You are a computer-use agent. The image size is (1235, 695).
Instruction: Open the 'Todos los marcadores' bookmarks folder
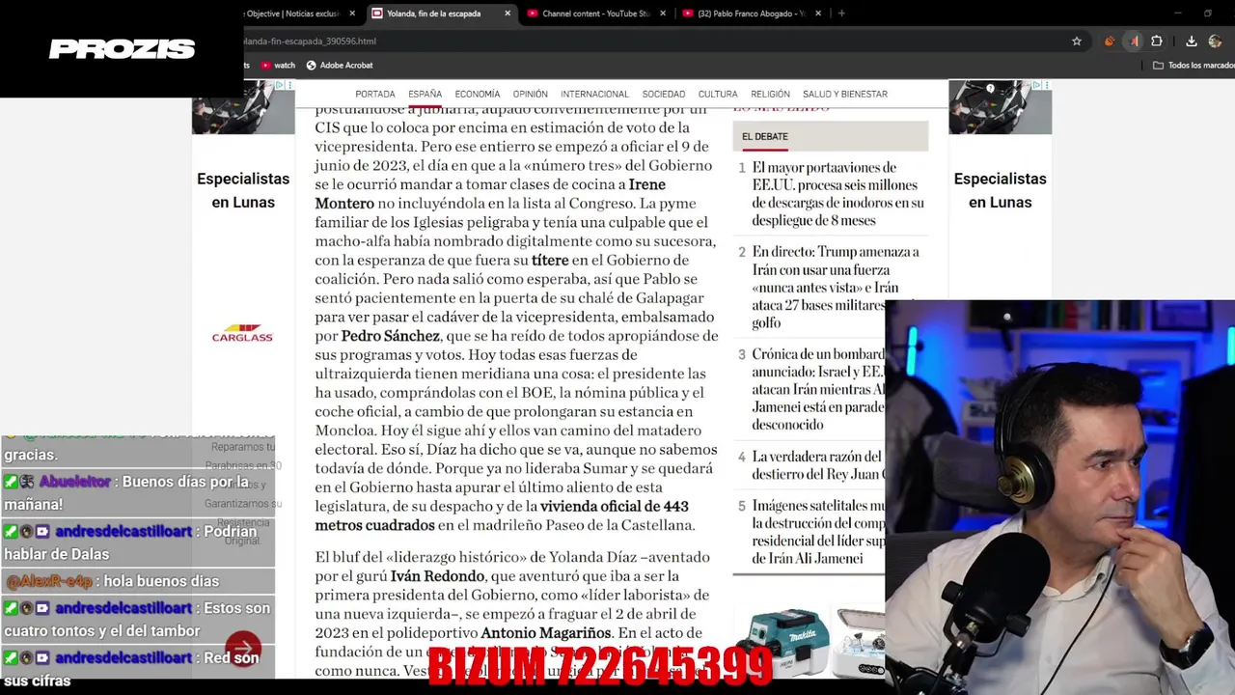tap(1193, 66)
